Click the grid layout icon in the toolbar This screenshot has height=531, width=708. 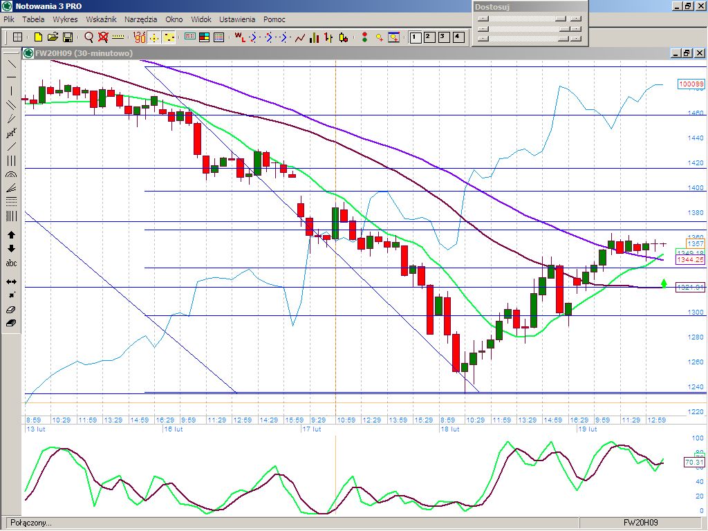tap(17, 37)
